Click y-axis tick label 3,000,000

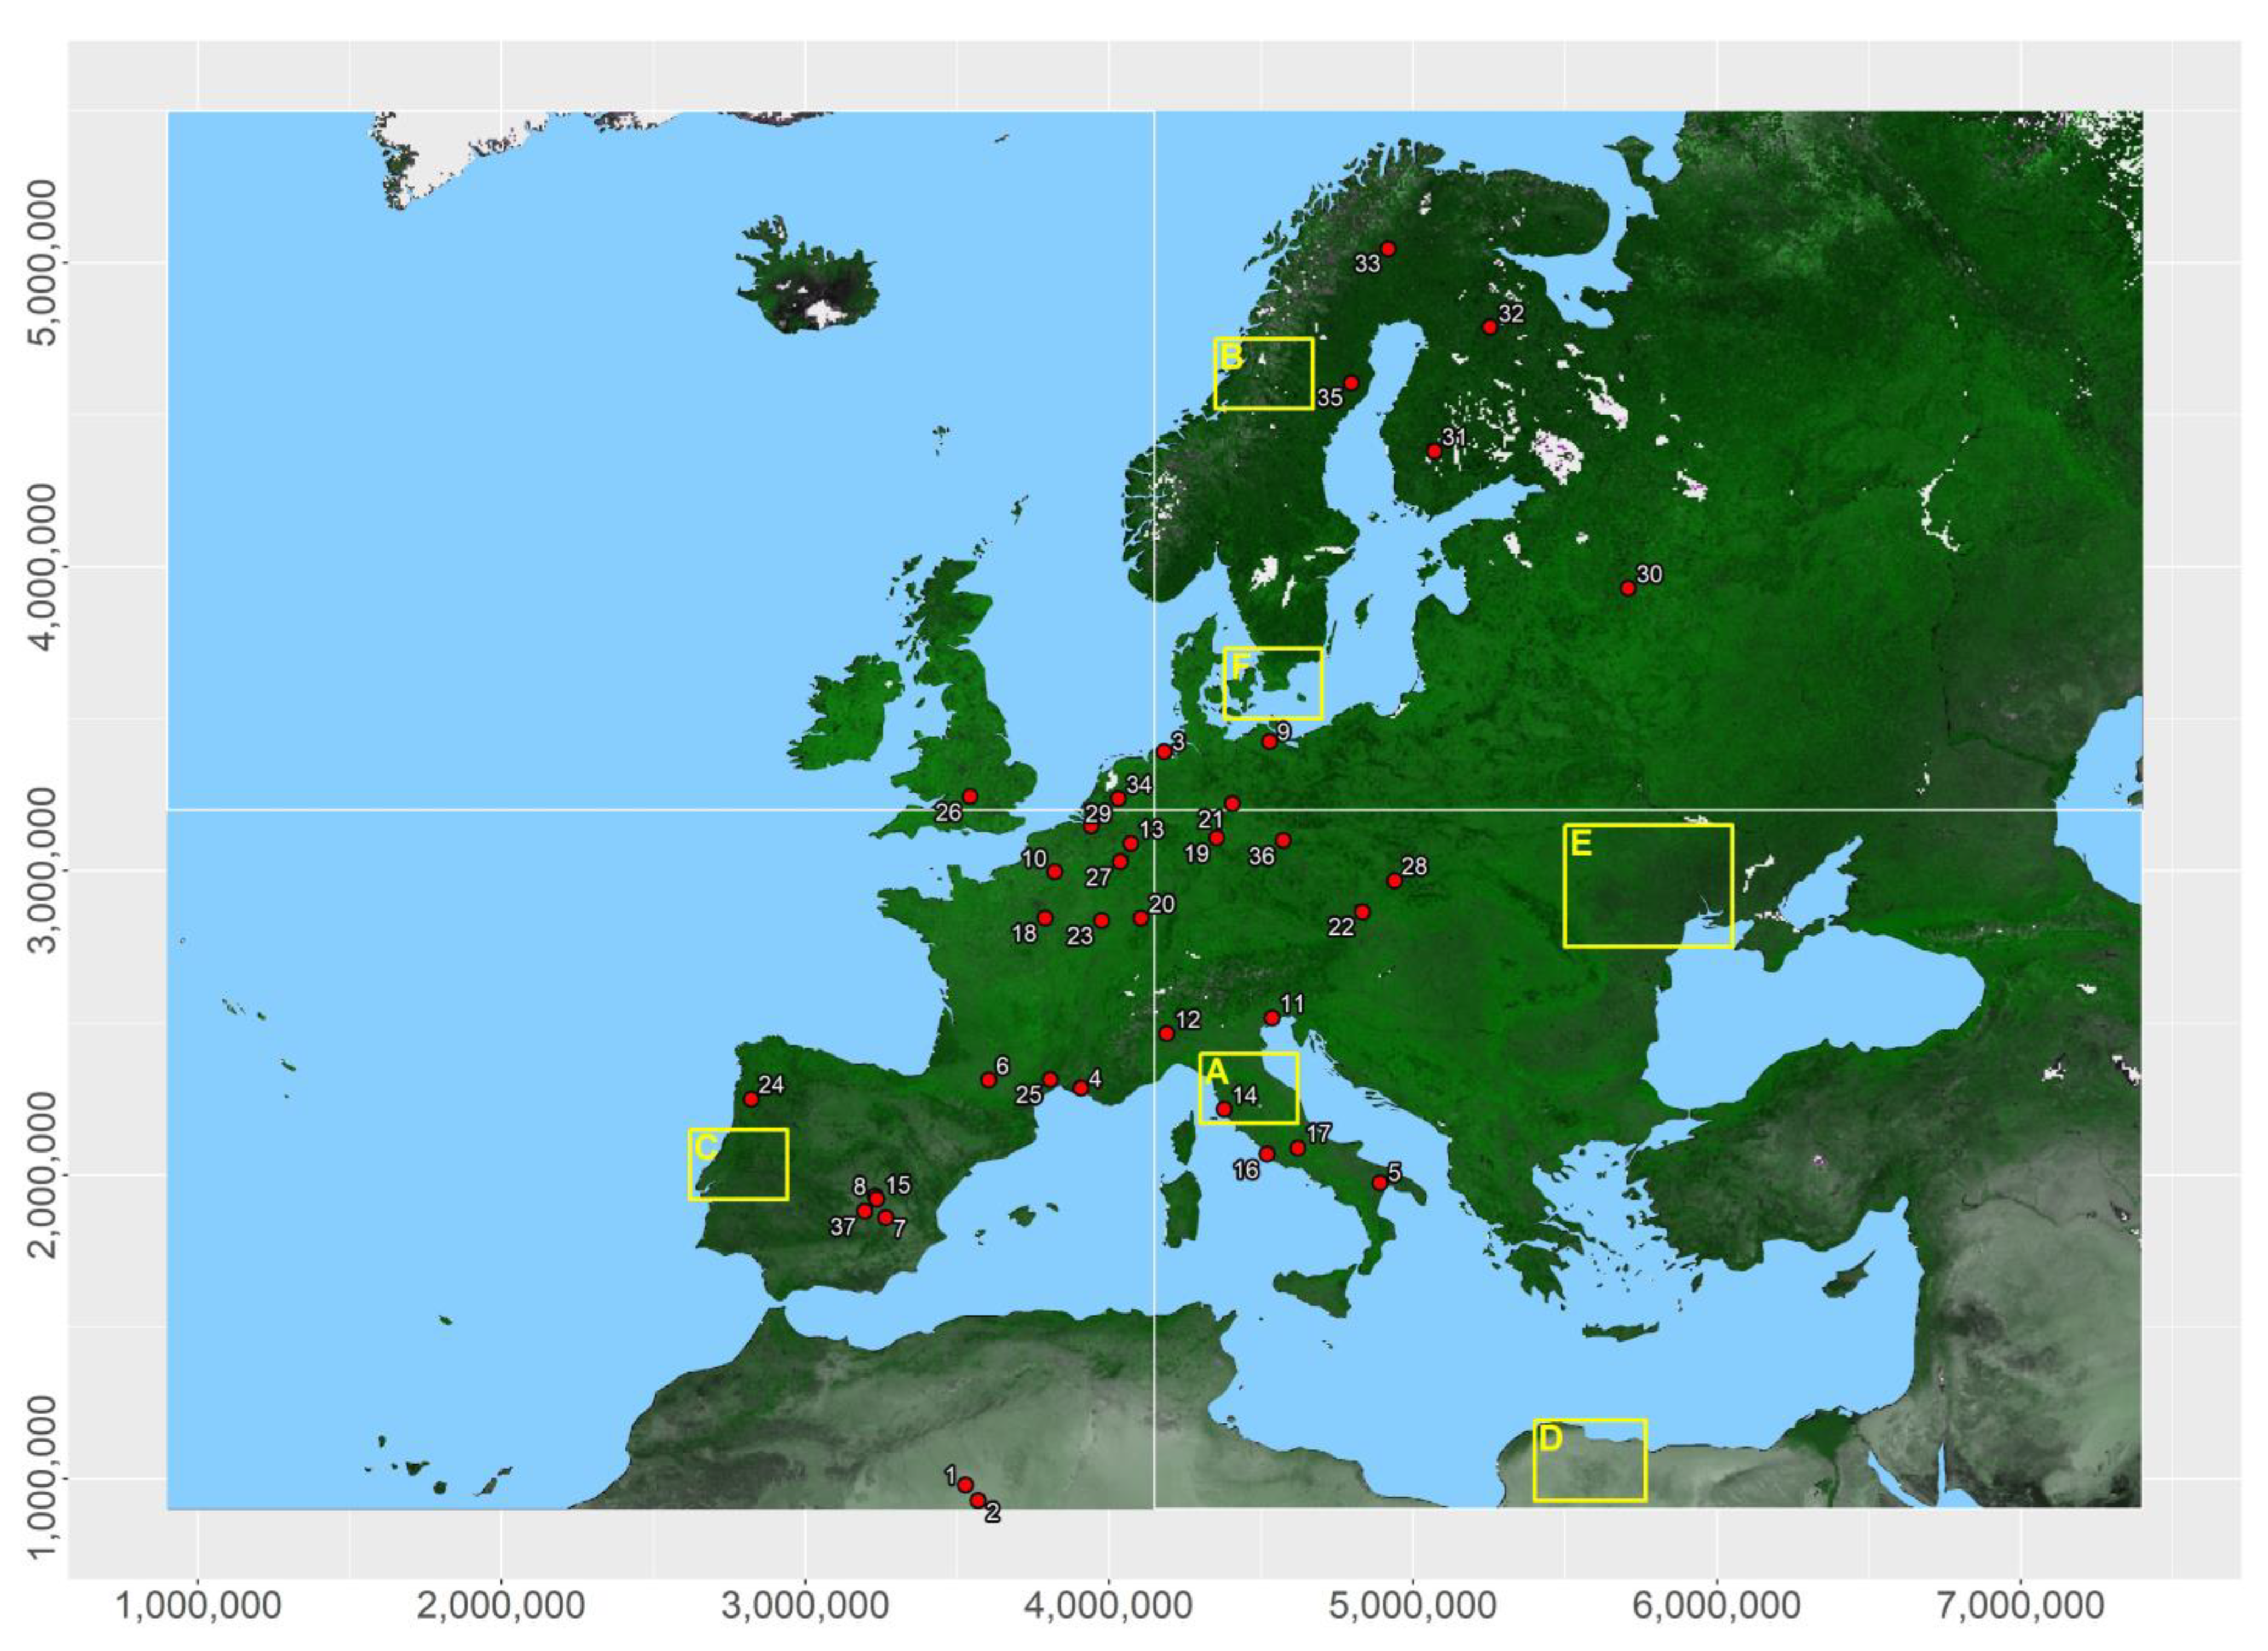click(x=43, y=872)
